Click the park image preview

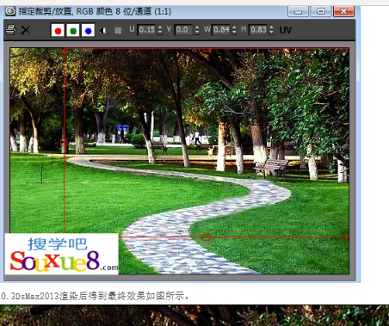(x=180, y=161)
